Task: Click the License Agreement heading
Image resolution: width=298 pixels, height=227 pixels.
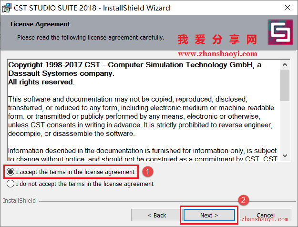Action: coord(41,24)
